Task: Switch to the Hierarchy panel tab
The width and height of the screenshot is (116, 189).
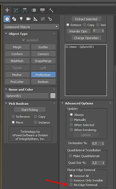Action: point(25,10)
